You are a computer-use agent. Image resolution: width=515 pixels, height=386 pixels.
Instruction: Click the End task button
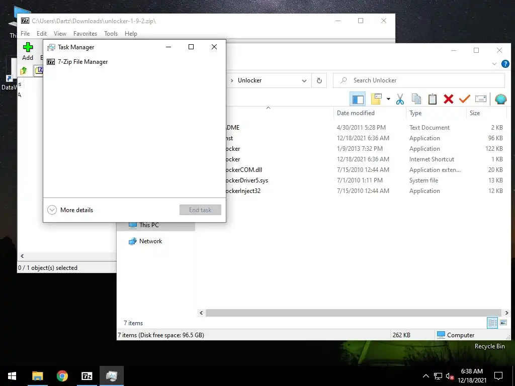200,210
